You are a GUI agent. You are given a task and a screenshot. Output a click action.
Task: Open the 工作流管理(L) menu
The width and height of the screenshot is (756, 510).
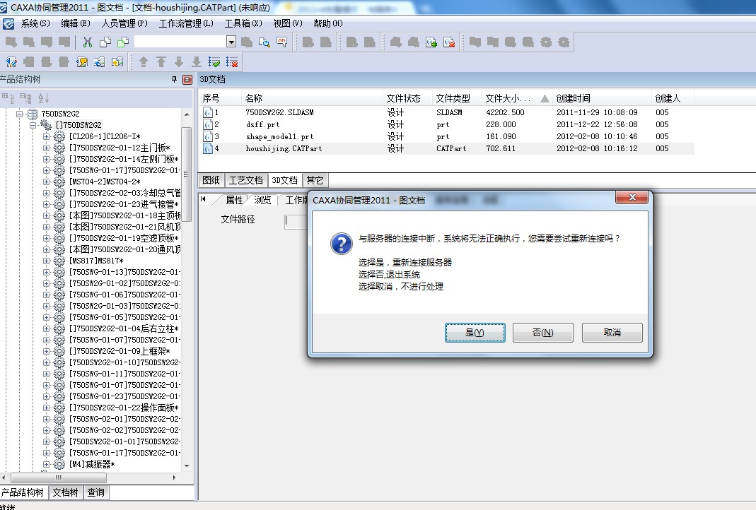pos(186,23)
